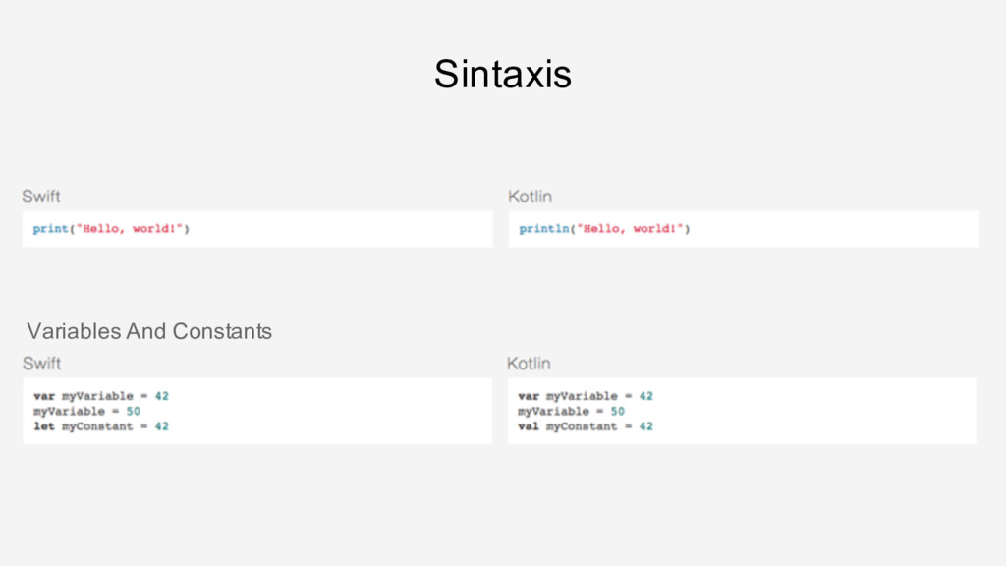Click the print keyword in the Swift code

pyautogui.click(x=51, y=229)
